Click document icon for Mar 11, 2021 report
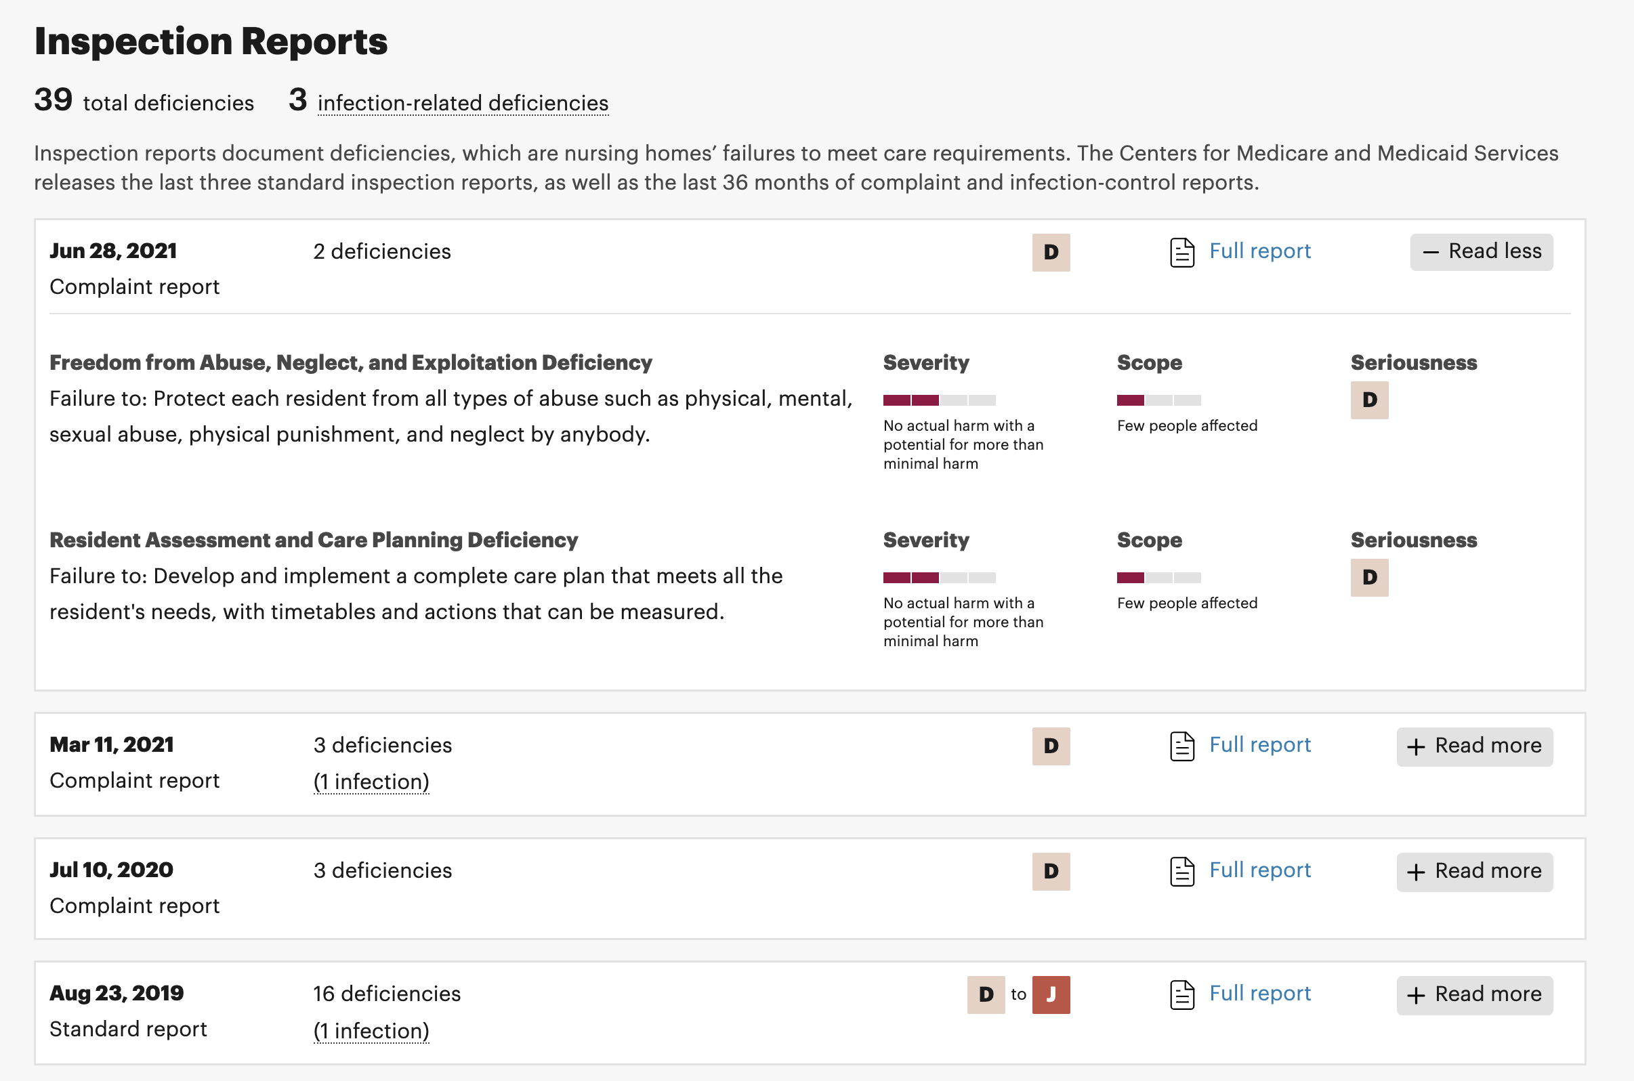The width and height of the screenshot is (1634, 1081). 1181,746
